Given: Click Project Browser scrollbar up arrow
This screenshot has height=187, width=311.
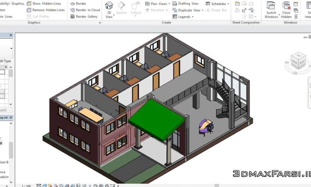Looking at the screenshot, I should coord(11,123).
